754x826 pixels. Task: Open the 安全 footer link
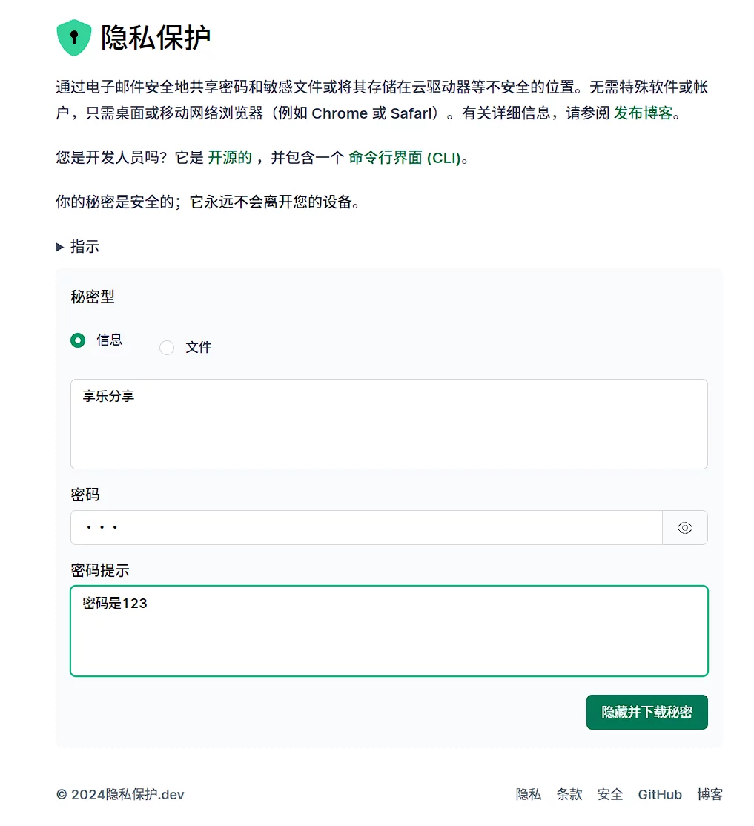tap(610, 795)
